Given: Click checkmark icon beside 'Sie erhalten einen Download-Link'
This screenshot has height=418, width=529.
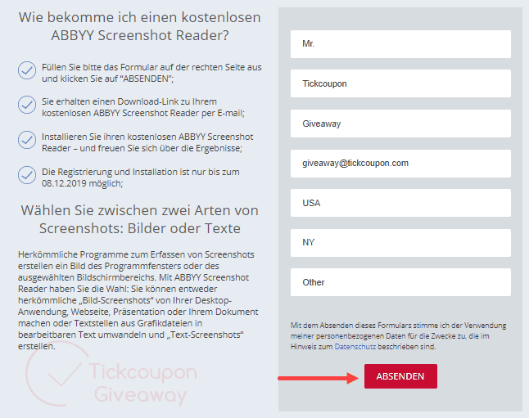Looking at the screenshot, I should [x=27, y=105].
